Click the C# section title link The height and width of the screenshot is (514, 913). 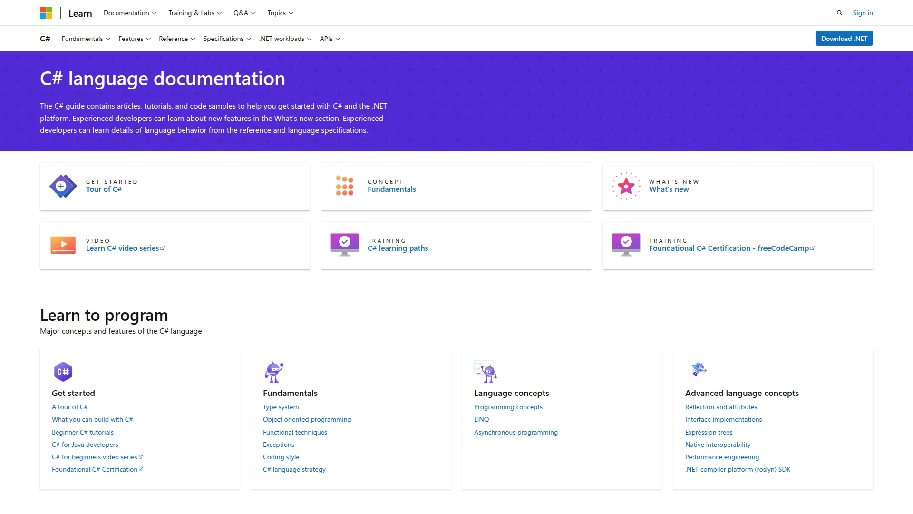coord(45,39)
